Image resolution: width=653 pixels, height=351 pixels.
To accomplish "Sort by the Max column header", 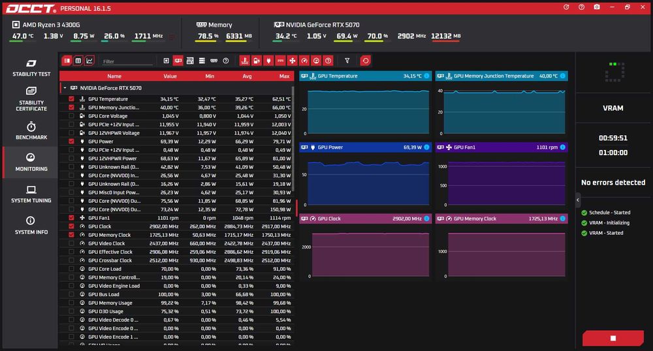I will (285, 76).
